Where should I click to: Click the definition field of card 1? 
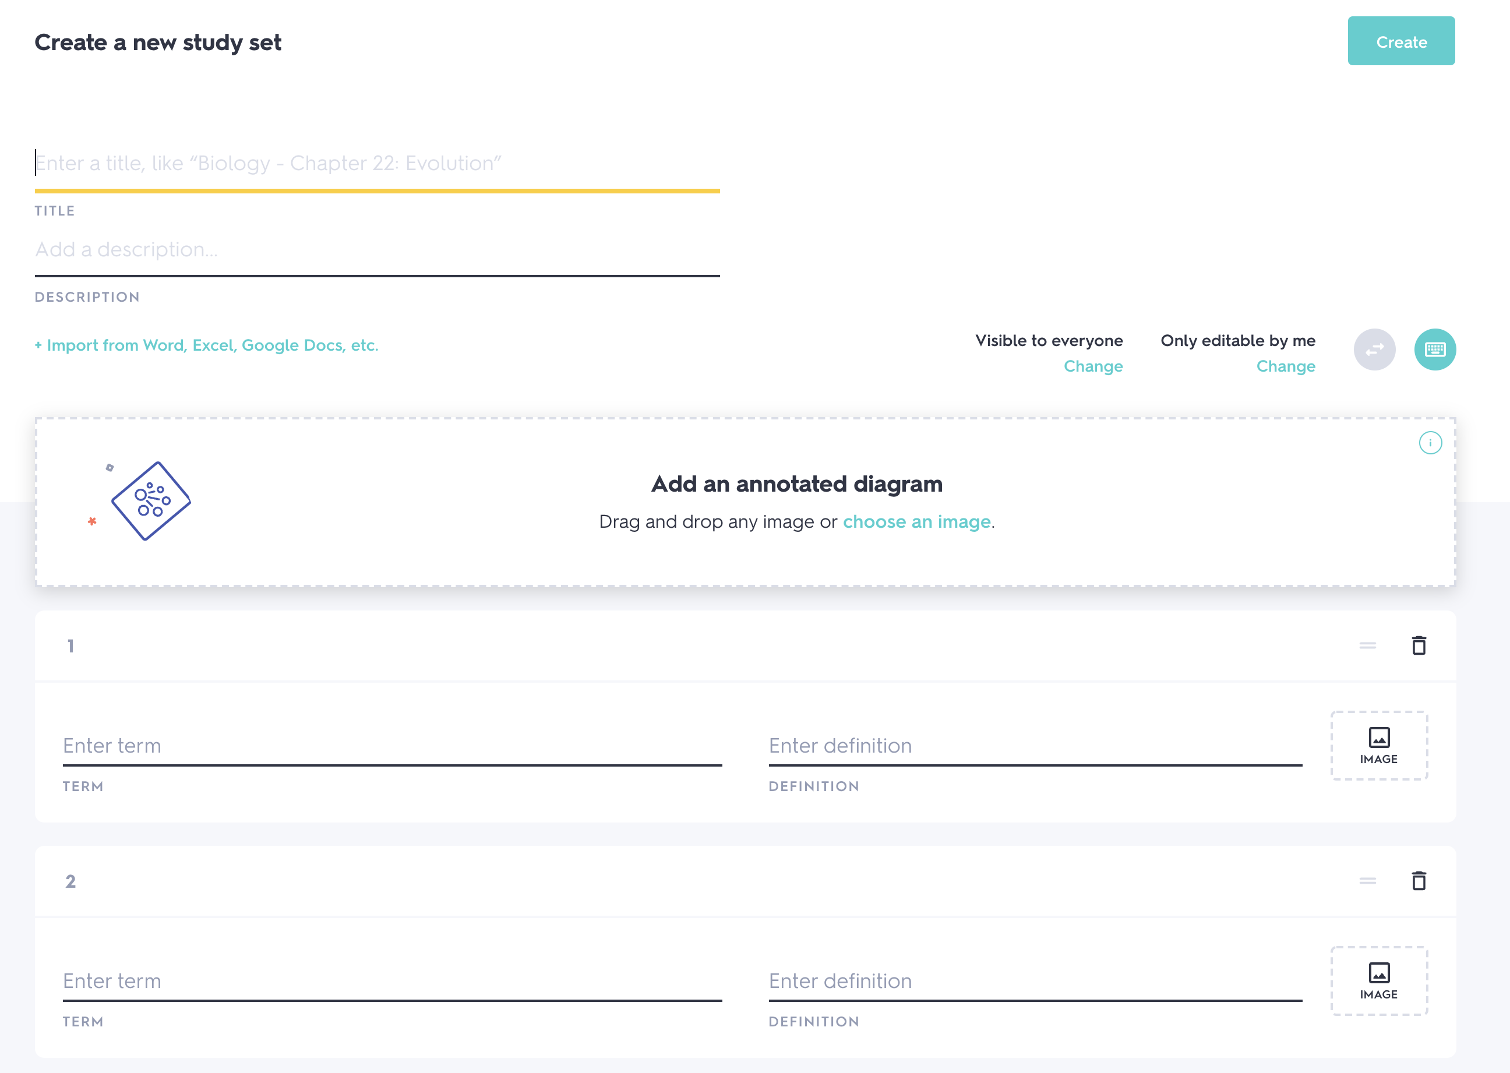tap(1034, 745)
